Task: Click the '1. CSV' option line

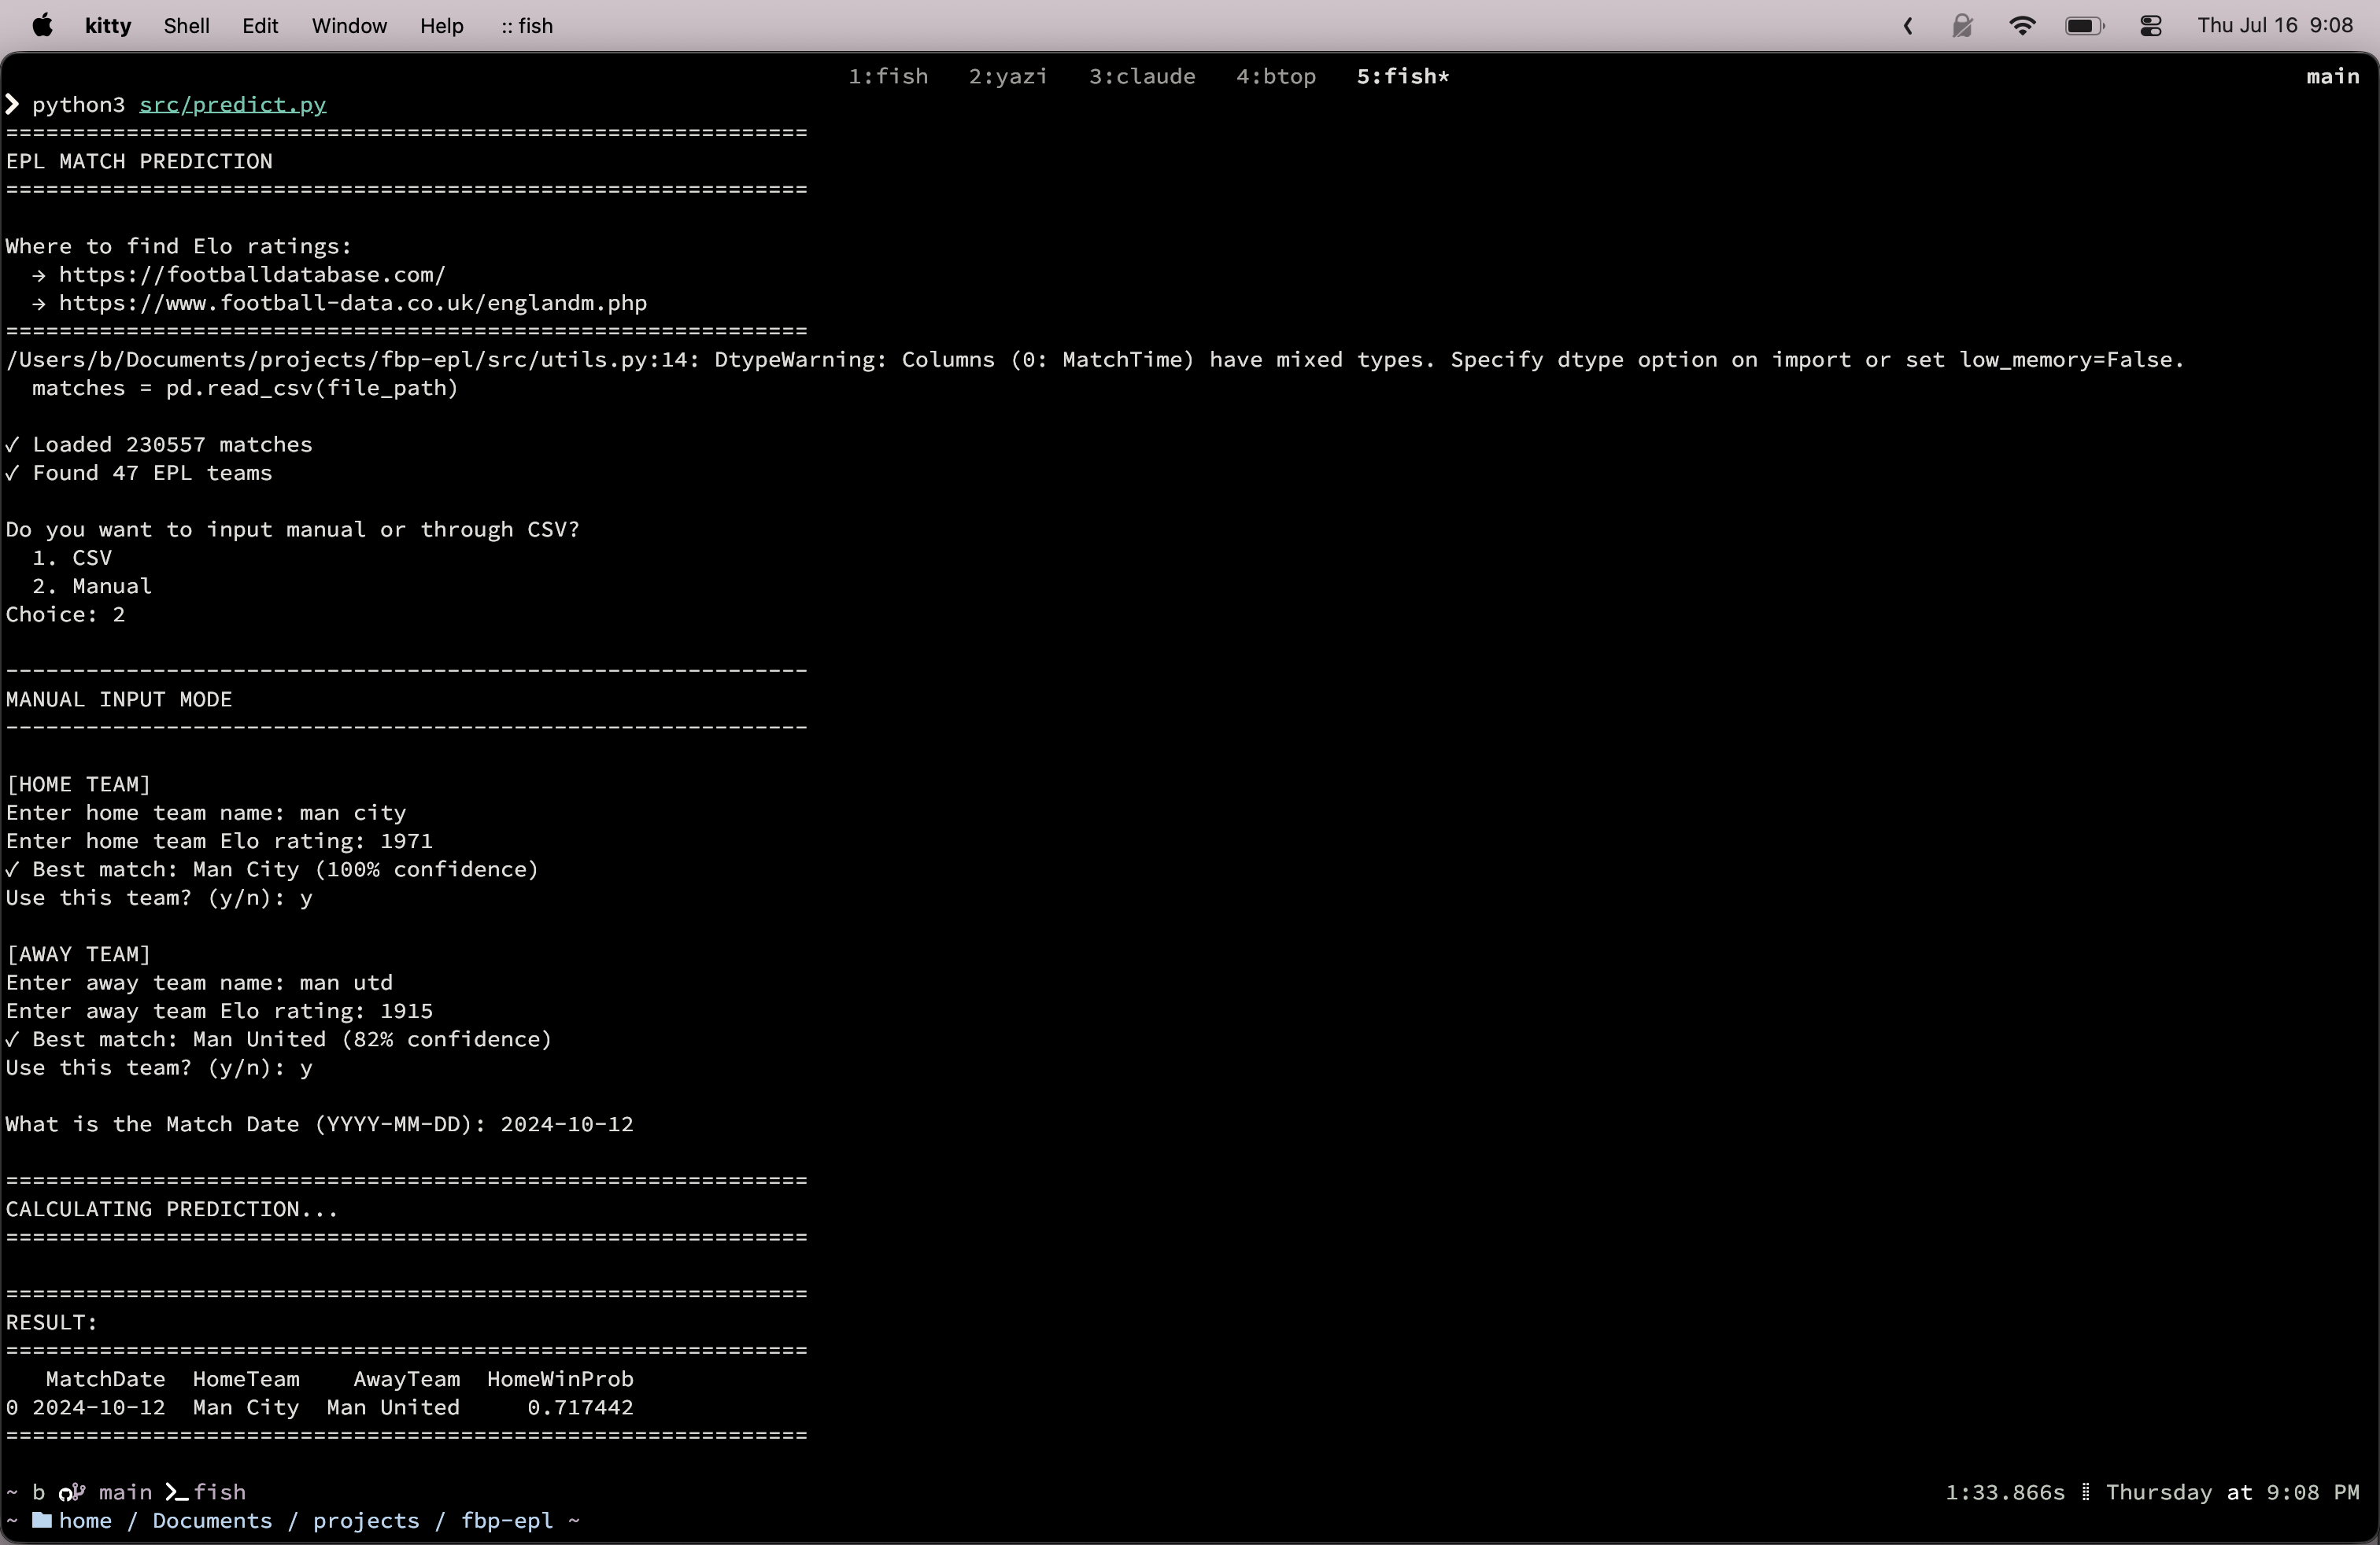Action: [x=72, y=558]
